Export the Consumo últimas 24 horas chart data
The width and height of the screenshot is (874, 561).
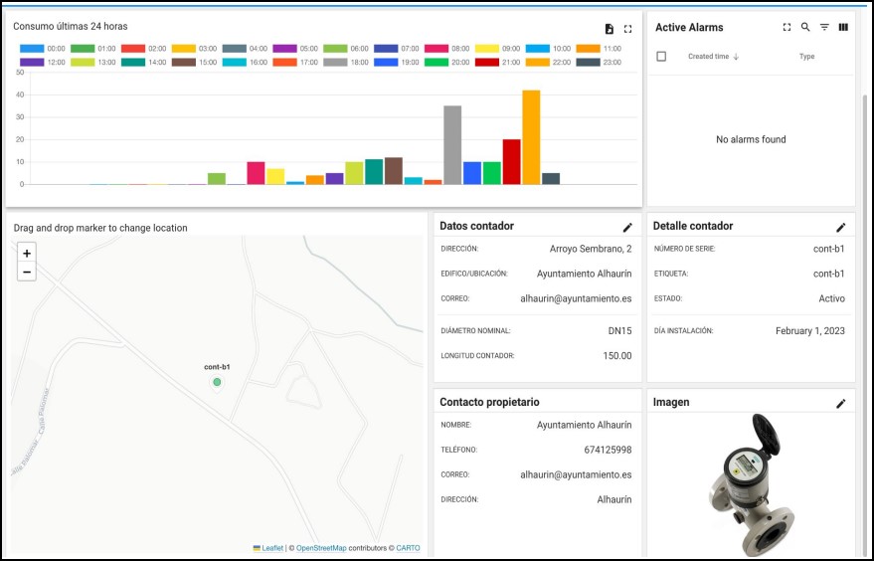[610, 29]
